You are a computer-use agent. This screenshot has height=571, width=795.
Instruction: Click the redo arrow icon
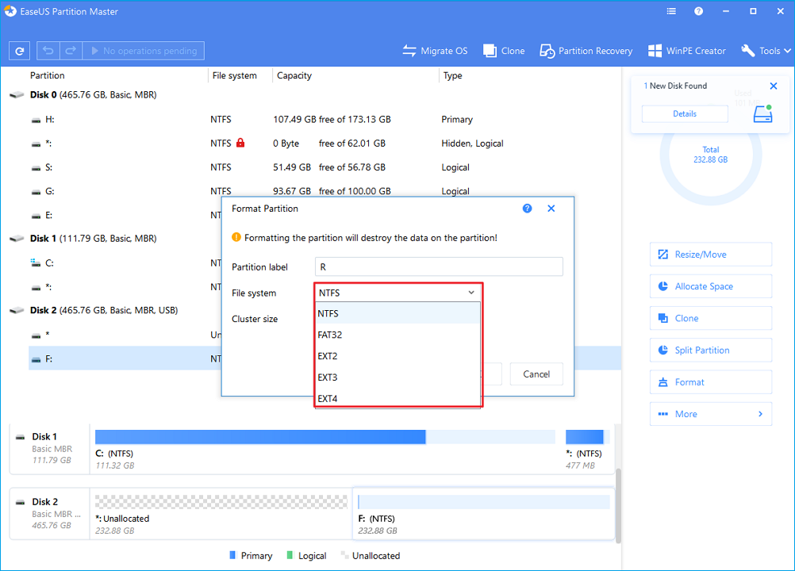tap(70, 50)
